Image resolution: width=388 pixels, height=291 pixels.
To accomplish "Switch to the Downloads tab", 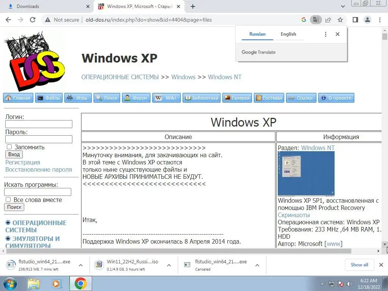I will pos(47,7).
